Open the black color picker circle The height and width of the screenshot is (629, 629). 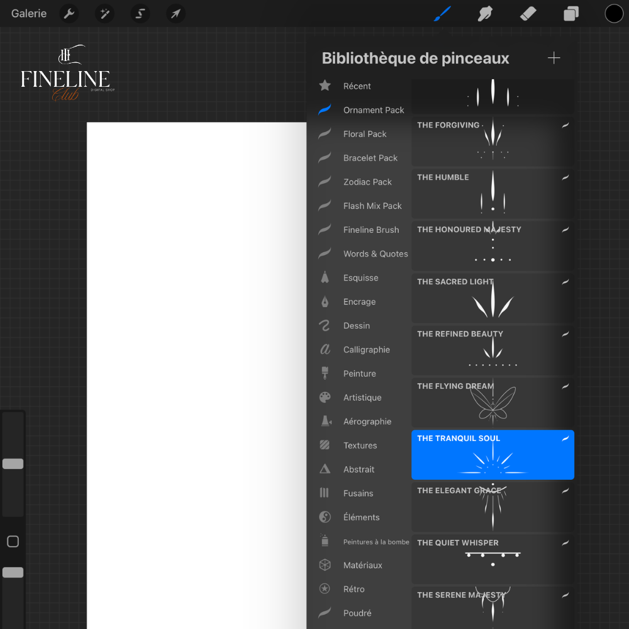[x=614, y=14]
